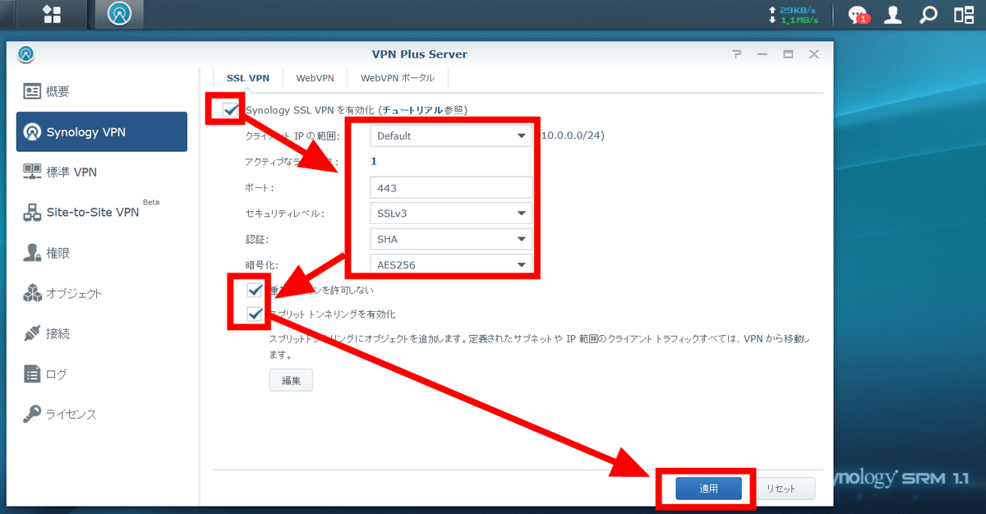
Task: Open 接続 connections in the sidebar
Action: [x=102, y=333]
